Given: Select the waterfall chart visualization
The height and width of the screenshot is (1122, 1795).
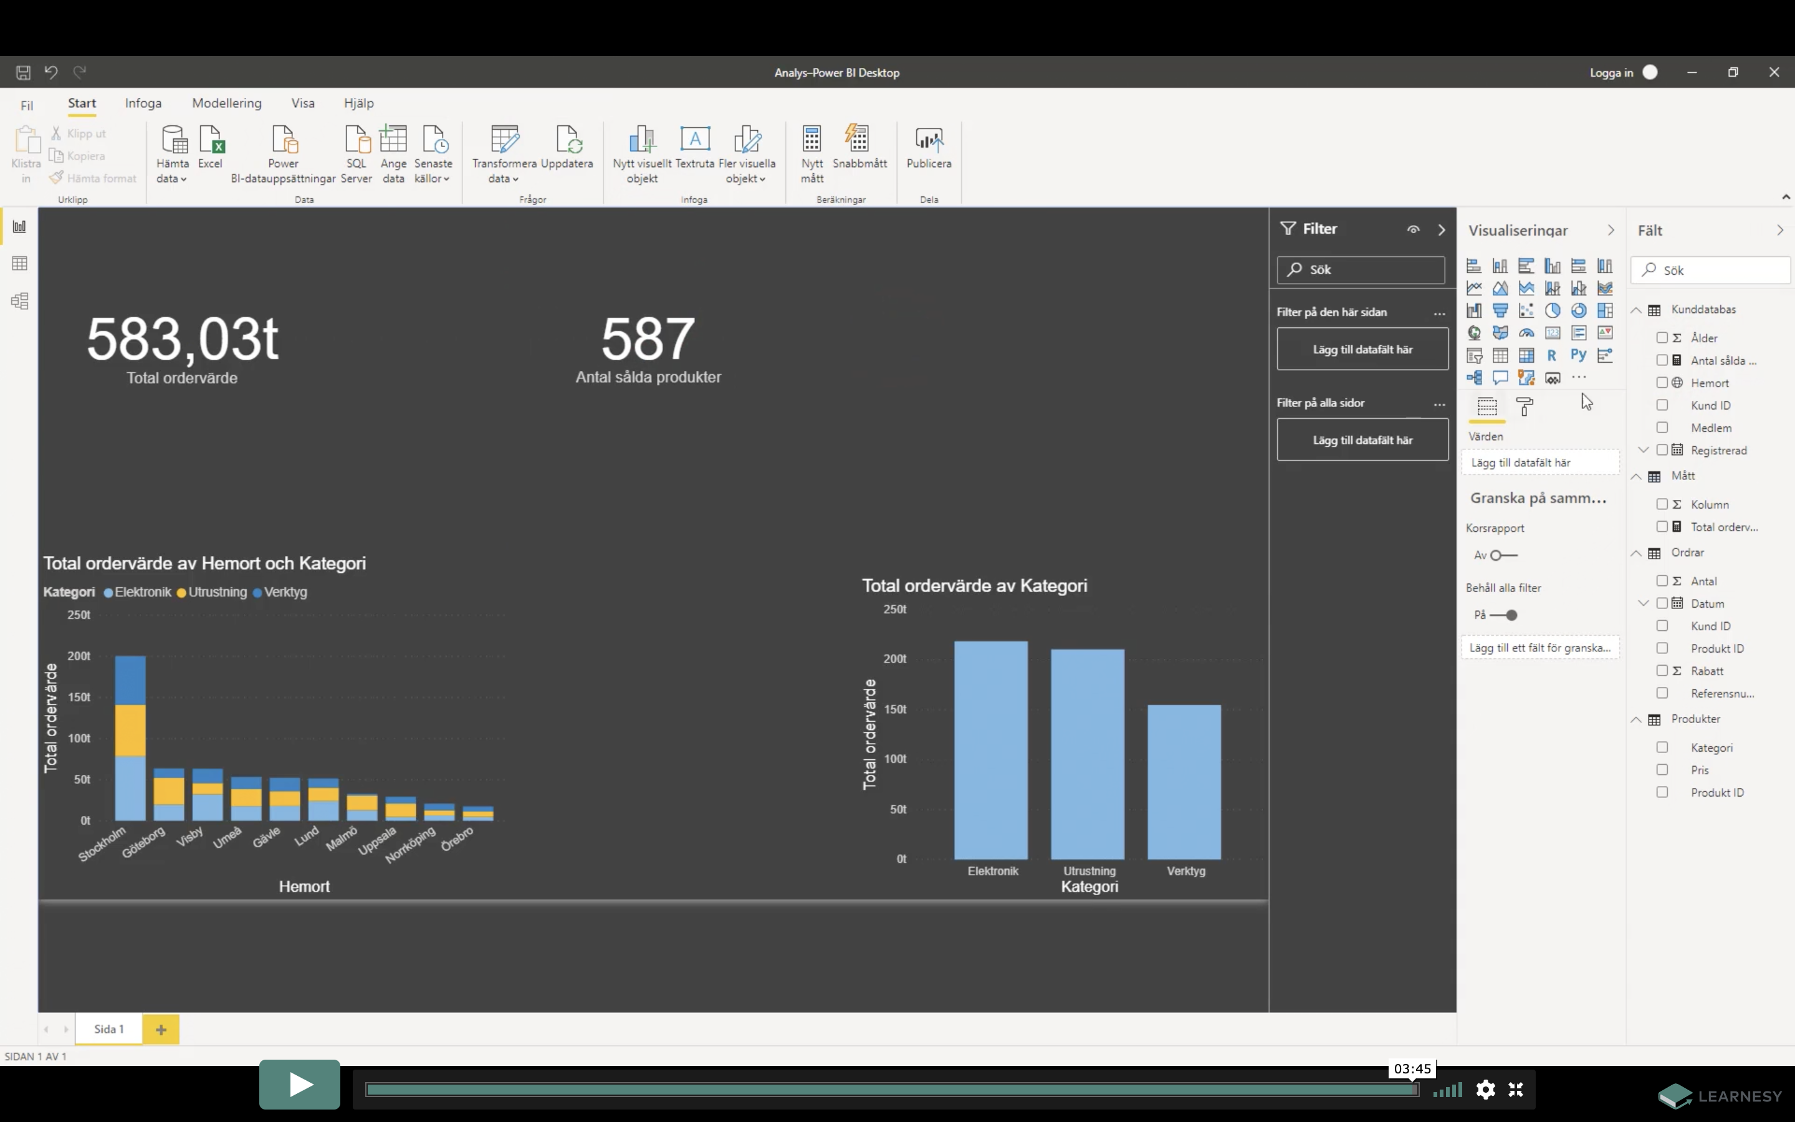Looking at the screenshot, I should 1474,310.
